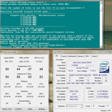Screen dimensions: 112x112
Task: Click the '3400.12 MHz' reading in Real Temp
Action: coord(24,58)
